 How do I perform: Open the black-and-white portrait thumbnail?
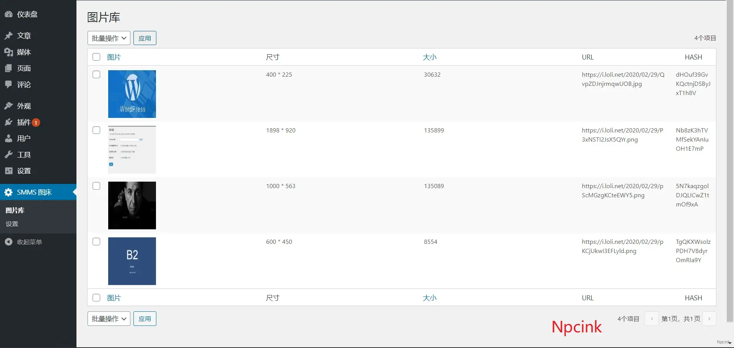[132, 205]
